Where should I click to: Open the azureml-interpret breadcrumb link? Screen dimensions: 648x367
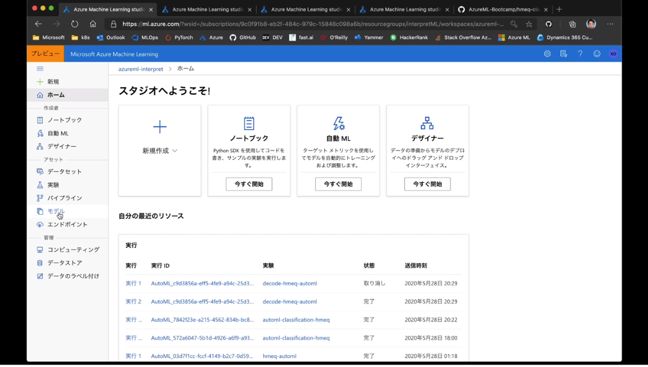click(x=141, y=69)
